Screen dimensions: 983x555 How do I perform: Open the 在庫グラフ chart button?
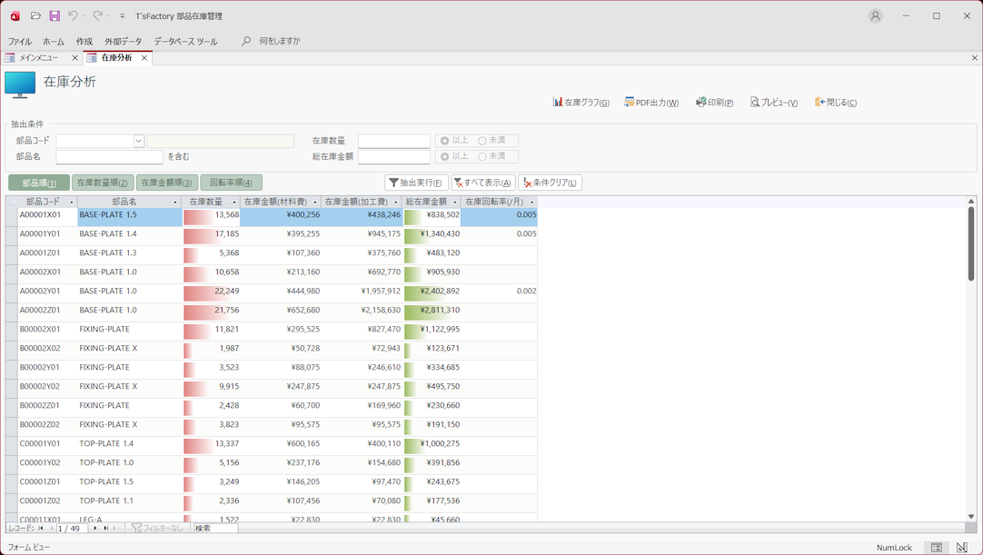(581, 103)
